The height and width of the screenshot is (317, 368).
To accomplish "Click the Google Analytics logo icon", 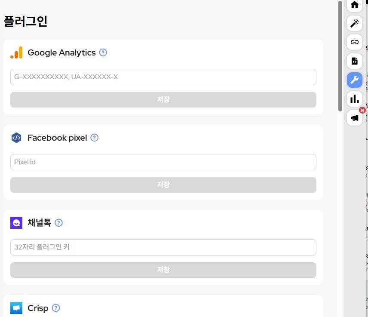I will (x=16, y=52).
